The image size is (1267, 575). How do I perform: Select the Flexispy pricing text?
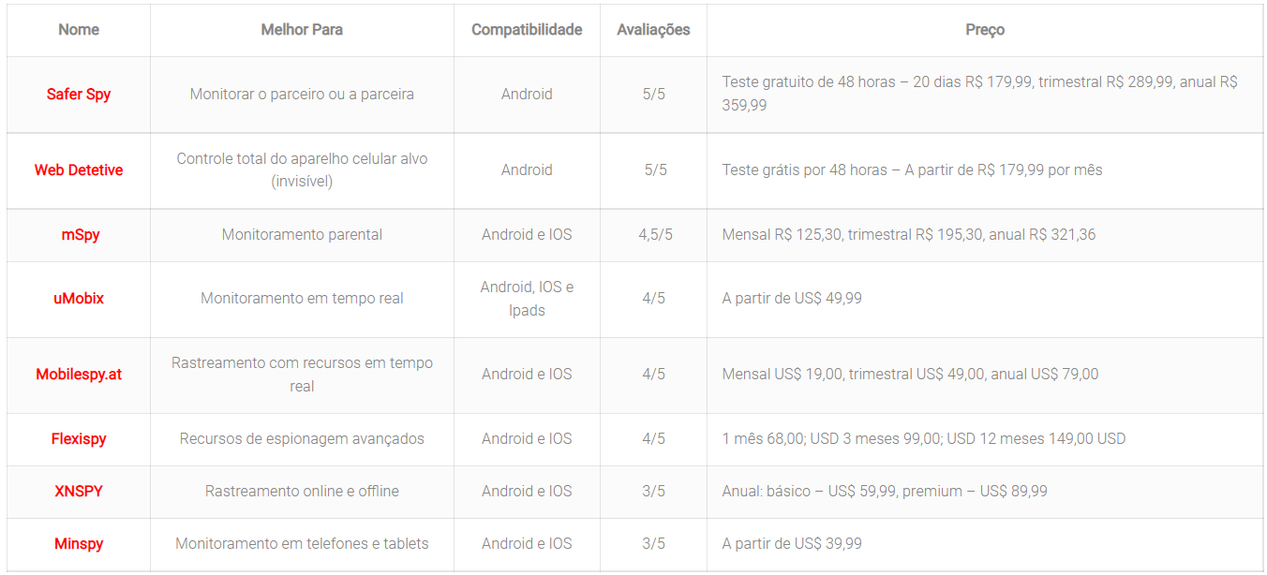point(923,439)
